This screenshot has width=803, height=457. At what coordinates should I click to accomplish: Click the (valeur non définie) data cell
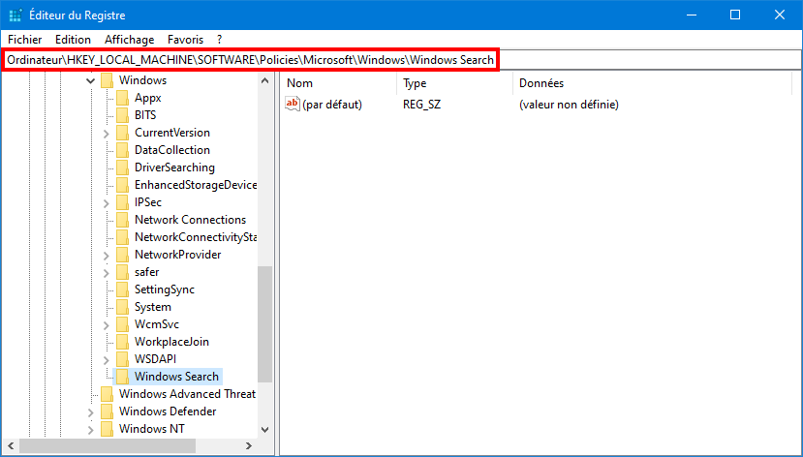[x=569, y=105]
